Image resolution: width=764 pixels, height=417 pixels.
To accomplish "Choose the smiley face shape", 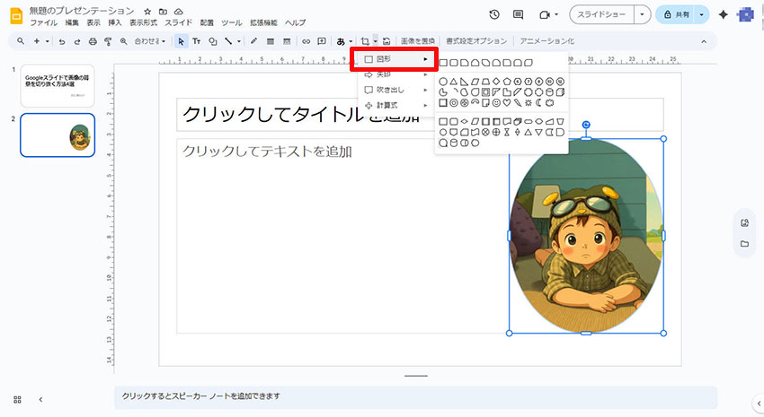I will click(495, 103).
